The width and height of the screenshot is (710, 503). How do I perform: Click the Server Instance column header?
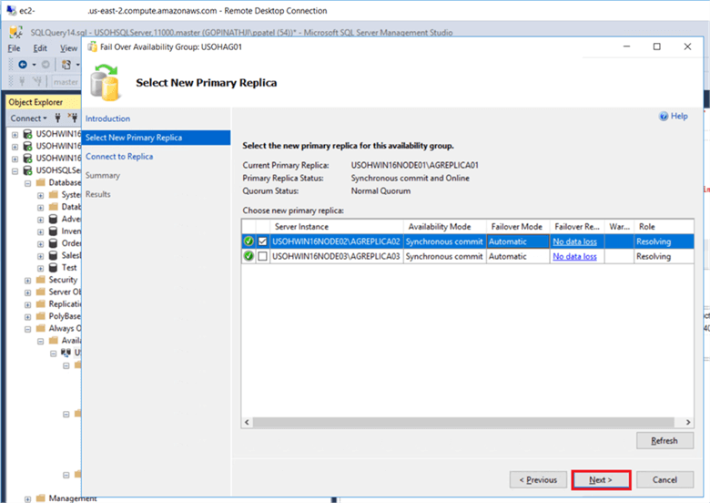pyautogui.click(x=337, y=227)
